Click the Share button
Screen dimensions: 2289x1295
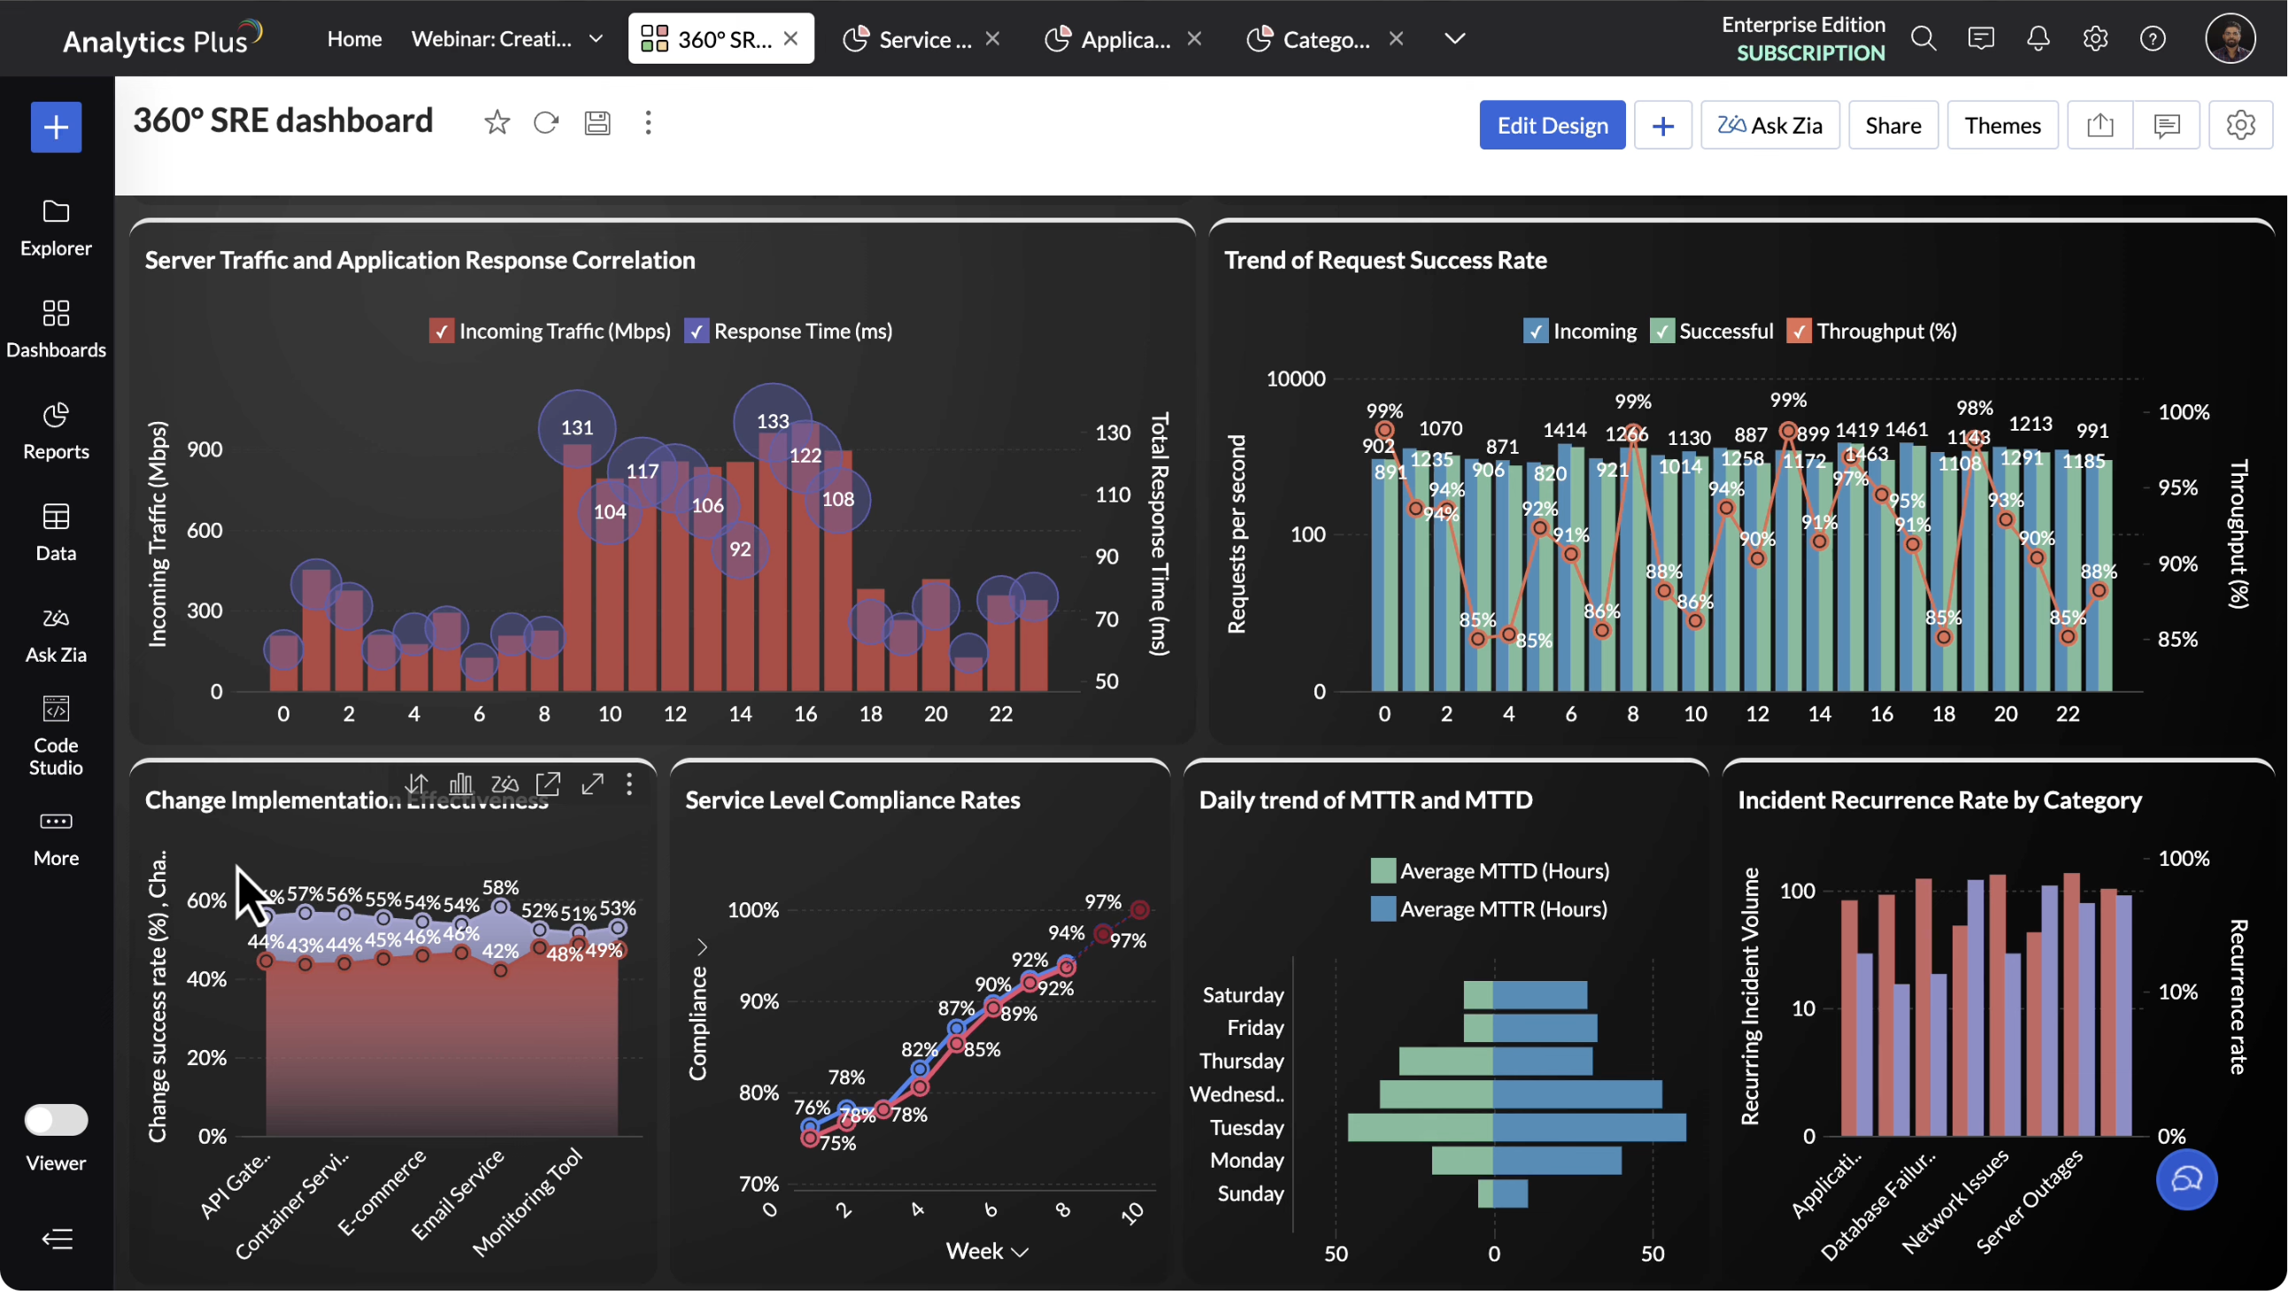click(x=1894, y=126)
